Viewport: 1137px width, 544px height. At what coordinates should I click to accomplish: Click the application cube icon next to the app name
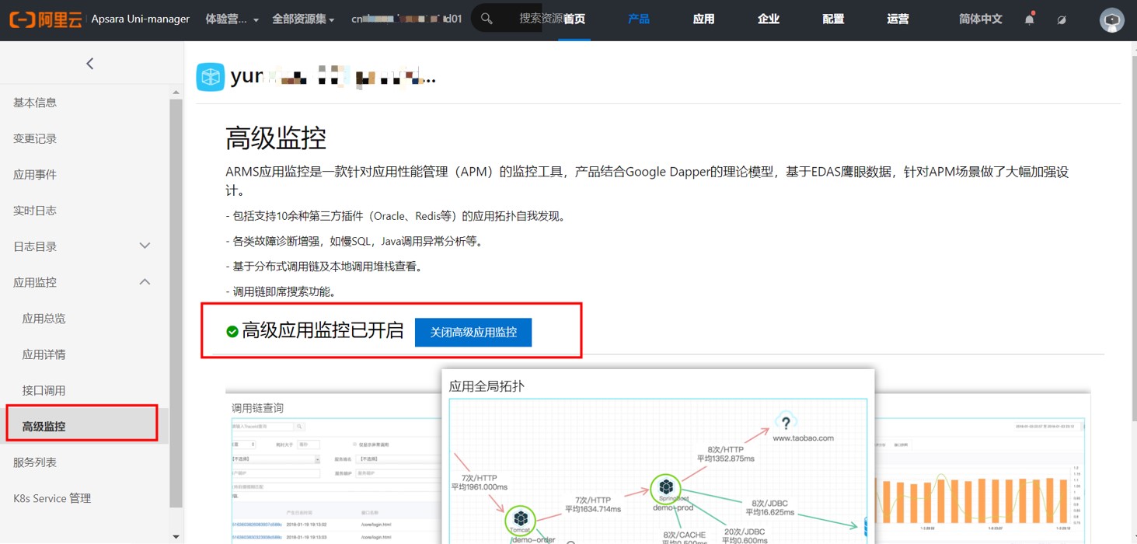pyautogui.click(x=210, y=77)
